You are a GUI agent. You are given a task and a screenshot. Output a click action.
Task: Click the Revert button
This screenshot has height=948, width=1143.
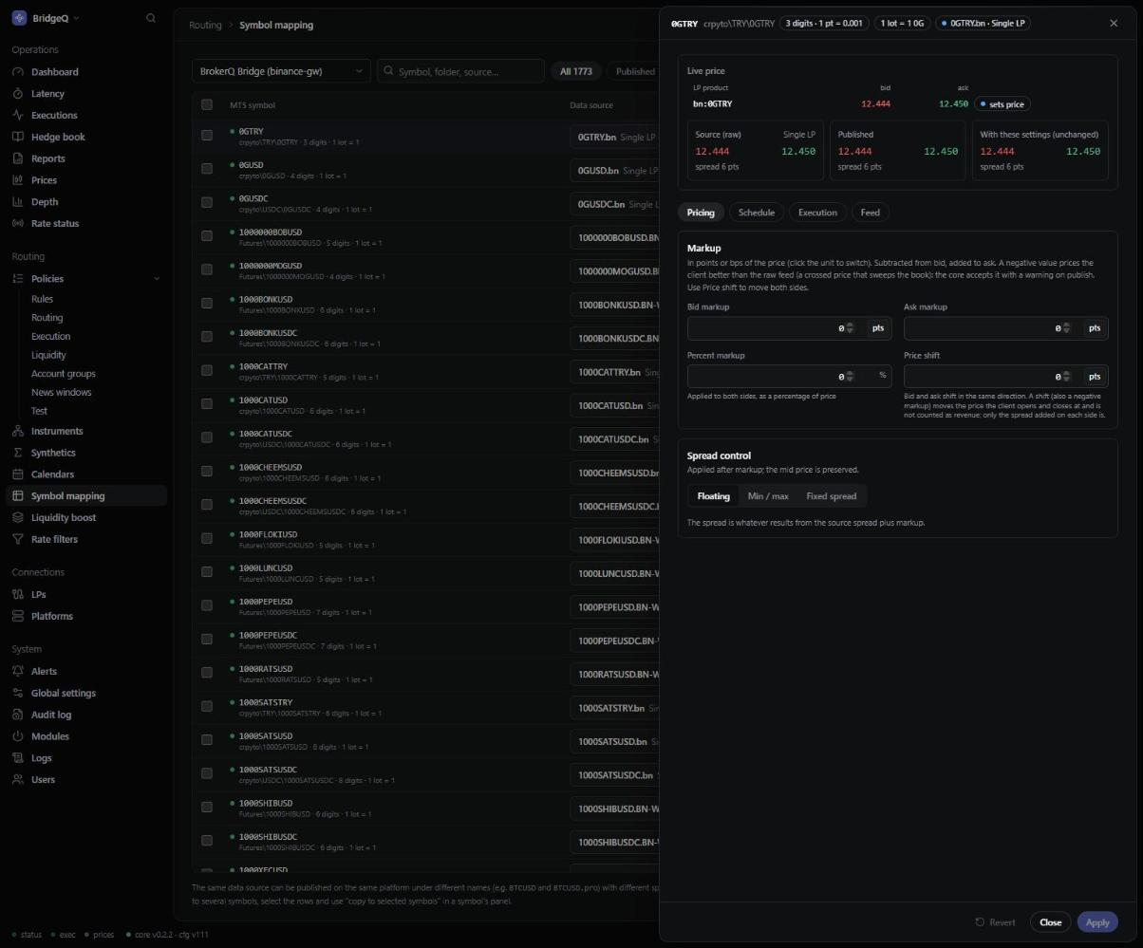coord(995,922)
